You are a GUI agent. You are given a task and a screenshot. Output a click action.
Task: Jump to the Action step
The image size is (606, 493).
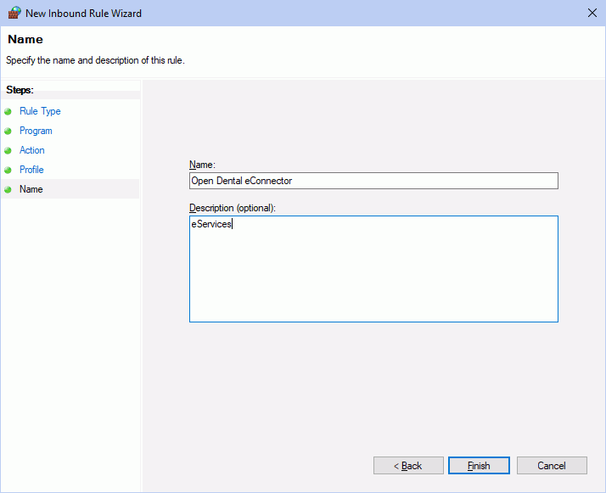point(32,150)
